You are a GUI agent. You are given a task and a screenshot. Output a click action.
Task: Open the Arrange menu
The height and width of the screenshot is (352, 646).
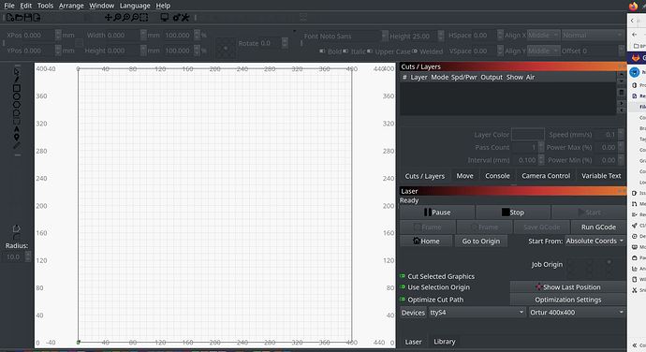(x=71, y=6)
